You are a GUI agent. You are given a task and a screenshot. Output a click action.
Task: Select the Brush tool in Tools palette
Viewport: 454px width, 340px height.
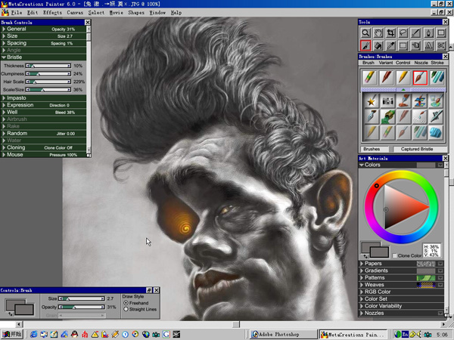click(x=365, y=45)
